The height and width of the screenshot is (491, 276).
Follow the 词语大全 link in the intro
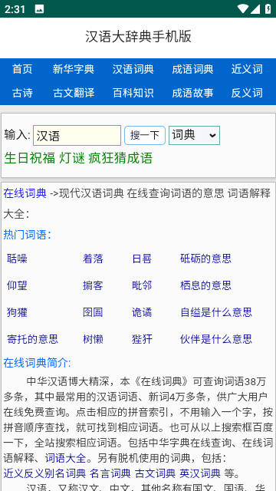[x=65, y=459]
